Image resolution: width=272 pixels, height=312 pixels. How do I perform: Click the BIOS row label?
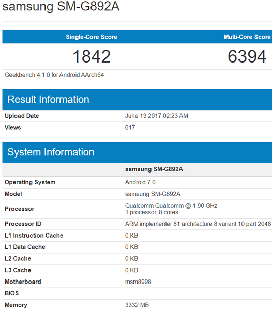pos(11,293)
